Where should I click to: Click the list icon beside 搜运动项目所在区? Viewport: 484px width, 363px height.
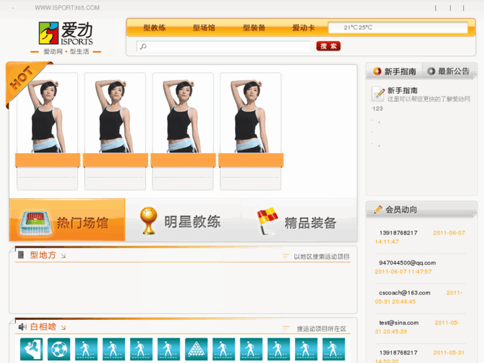[x=286, y=329]
